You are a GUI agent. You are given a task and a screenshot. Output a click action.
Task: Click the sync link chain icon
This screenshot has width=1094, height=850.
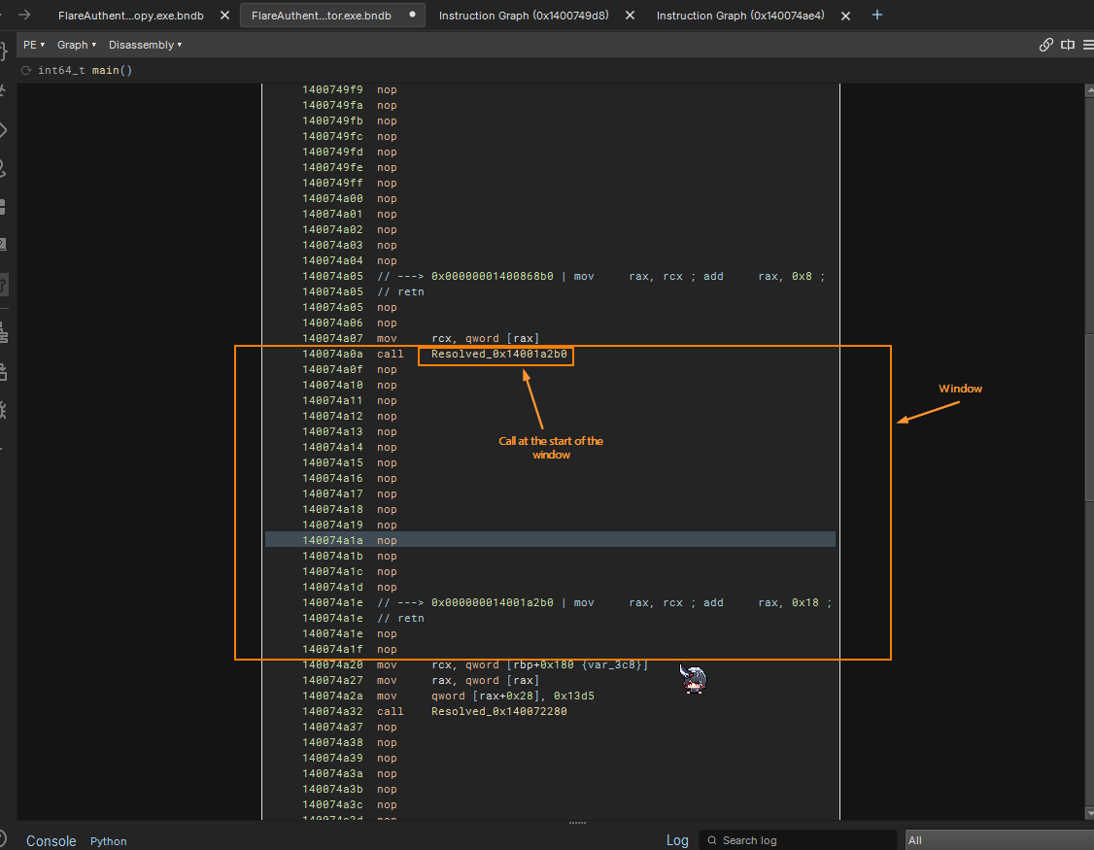coord(1046,45)
